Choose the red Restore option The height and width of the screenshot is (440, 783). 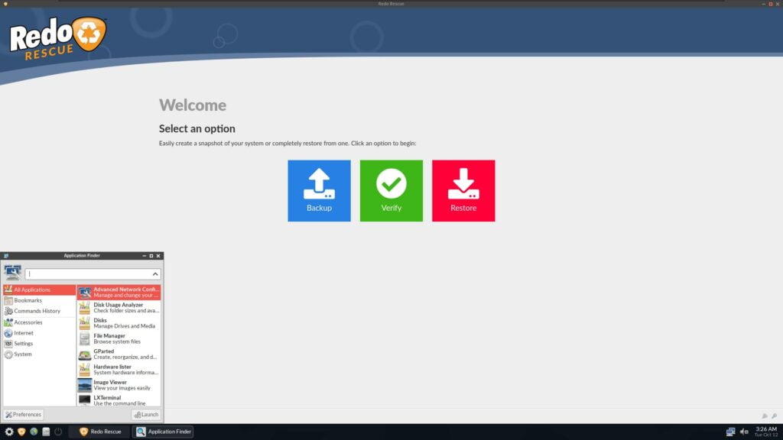pyautogui.click(x=463, y=190)
